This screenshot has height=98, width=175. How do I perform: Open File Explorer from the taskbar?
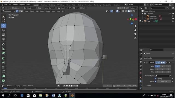41,96
